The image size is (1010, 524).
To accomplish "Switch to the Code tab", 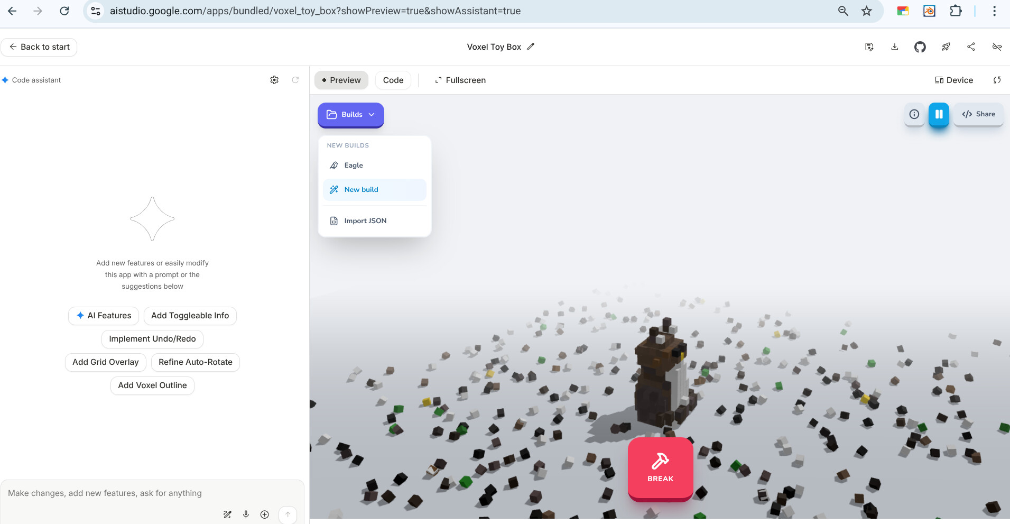I will [x=393, y=80].
